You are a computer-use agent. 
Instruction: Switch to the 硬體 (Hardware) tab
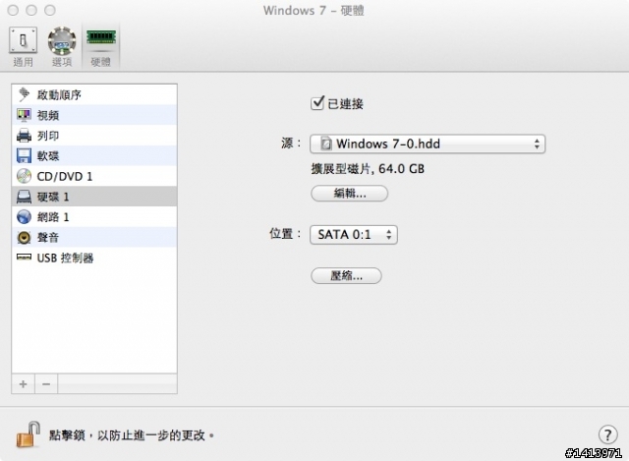pos(100,46)
